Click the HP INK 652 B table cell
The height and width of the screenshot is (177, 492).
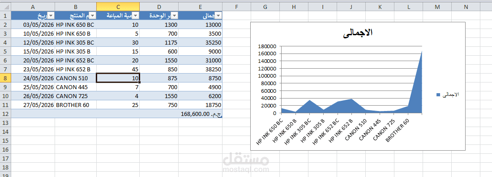76,69
